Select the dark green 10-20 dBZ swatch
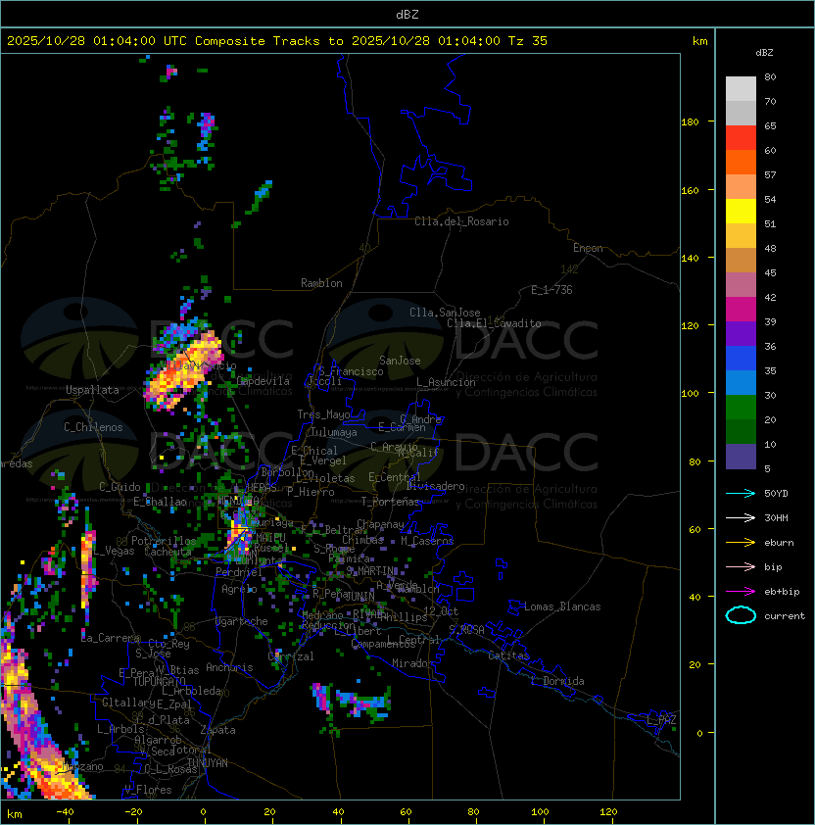Viewport: 815px width, 825px height. tap(741, 431)
